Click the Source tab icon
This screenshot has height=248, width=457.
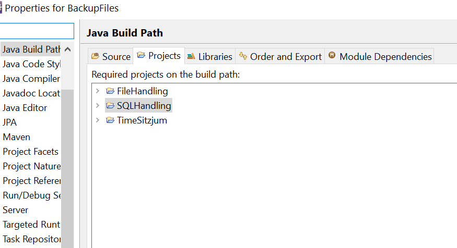(x=95, y=56)
